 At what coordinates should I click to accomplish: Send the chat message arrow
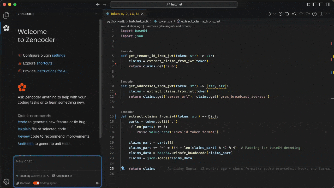(97, 183)
